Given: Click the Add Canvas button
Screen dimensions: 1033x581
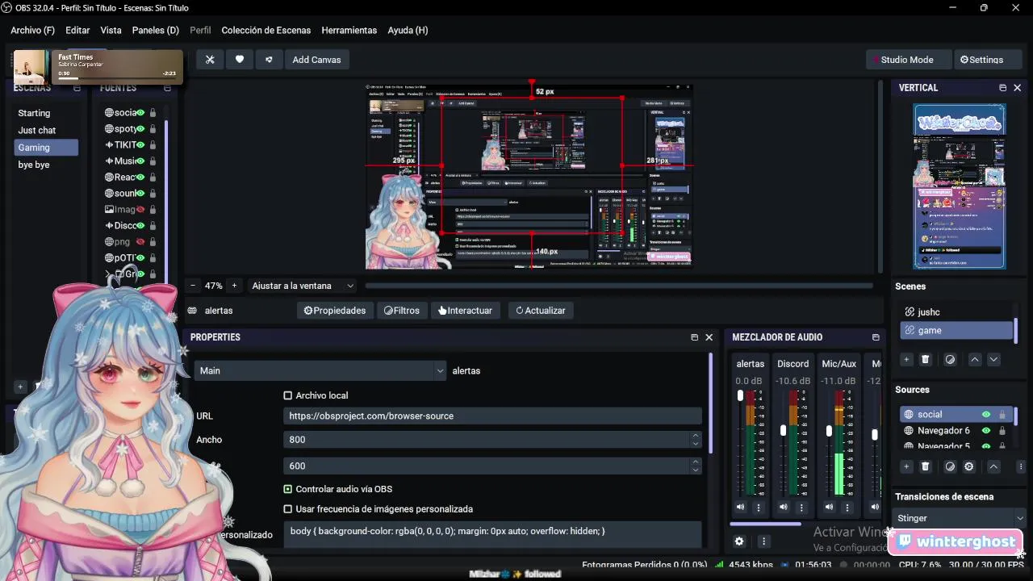Looking at the screenshot, I should (x=316, y=60).
